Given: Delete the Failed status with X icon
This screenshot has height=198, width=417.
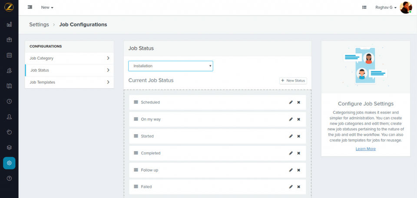Looking at the screenshot, I should [298, 187].
